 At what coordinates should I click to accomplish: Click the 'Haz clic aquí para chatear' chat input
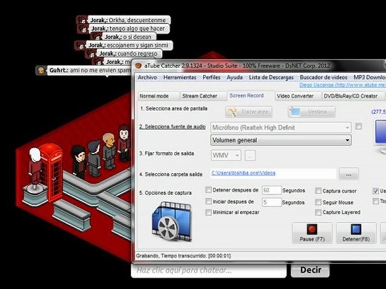[x=209, y=270]
